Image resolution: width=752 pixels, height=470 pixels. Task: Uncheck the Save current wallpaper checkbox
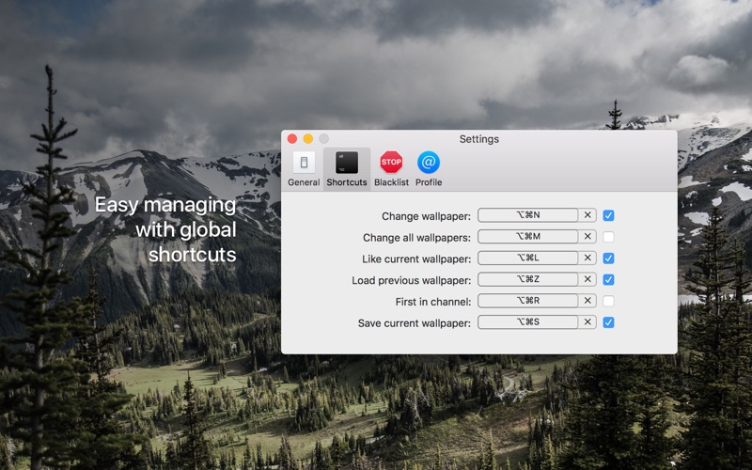[609, 322]
